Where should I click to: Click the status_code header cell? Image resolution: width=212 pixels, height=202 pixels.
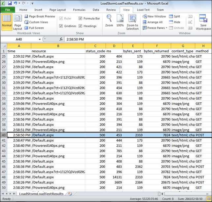(95, 51)
